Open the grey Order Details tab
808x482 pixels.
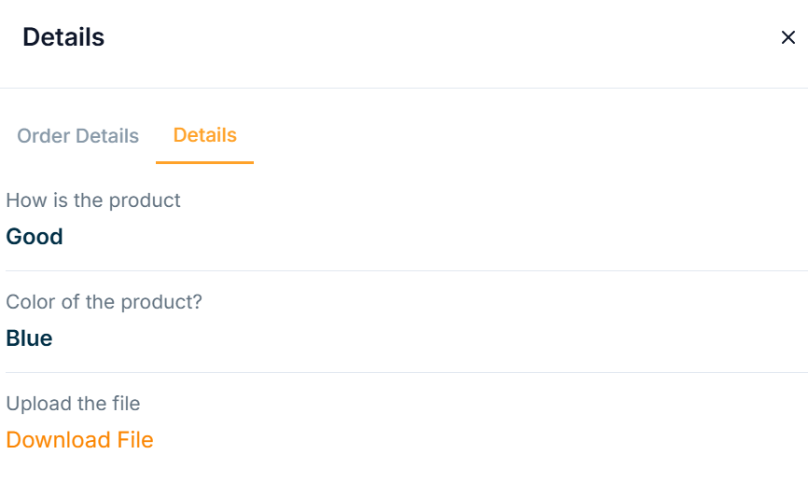[x=78, y=136]
